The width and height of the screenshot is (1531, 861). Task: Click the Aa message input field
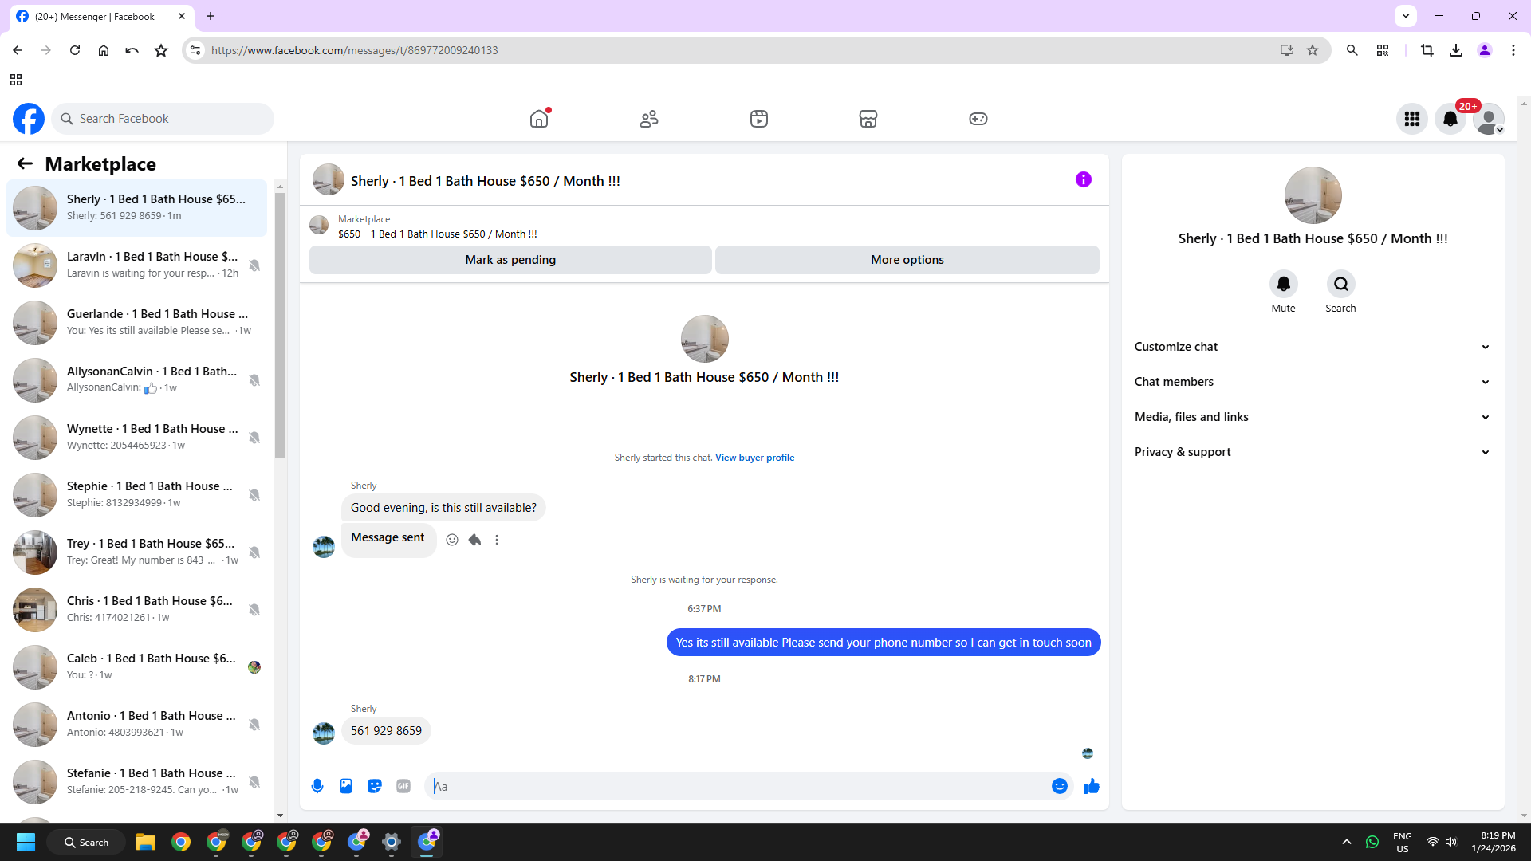[738, 786]
